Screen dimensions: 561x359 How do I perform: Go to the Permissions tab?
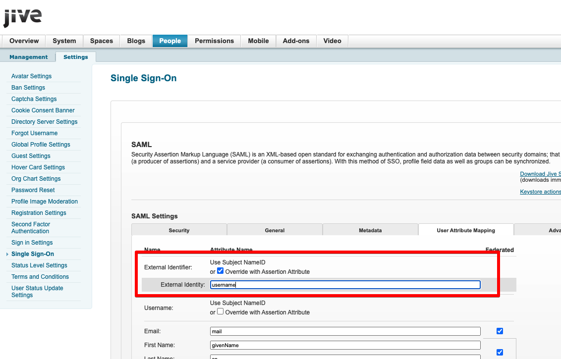[x=214, y=41]
